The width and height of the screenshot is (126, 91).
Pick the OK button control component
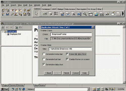(45, 13)
